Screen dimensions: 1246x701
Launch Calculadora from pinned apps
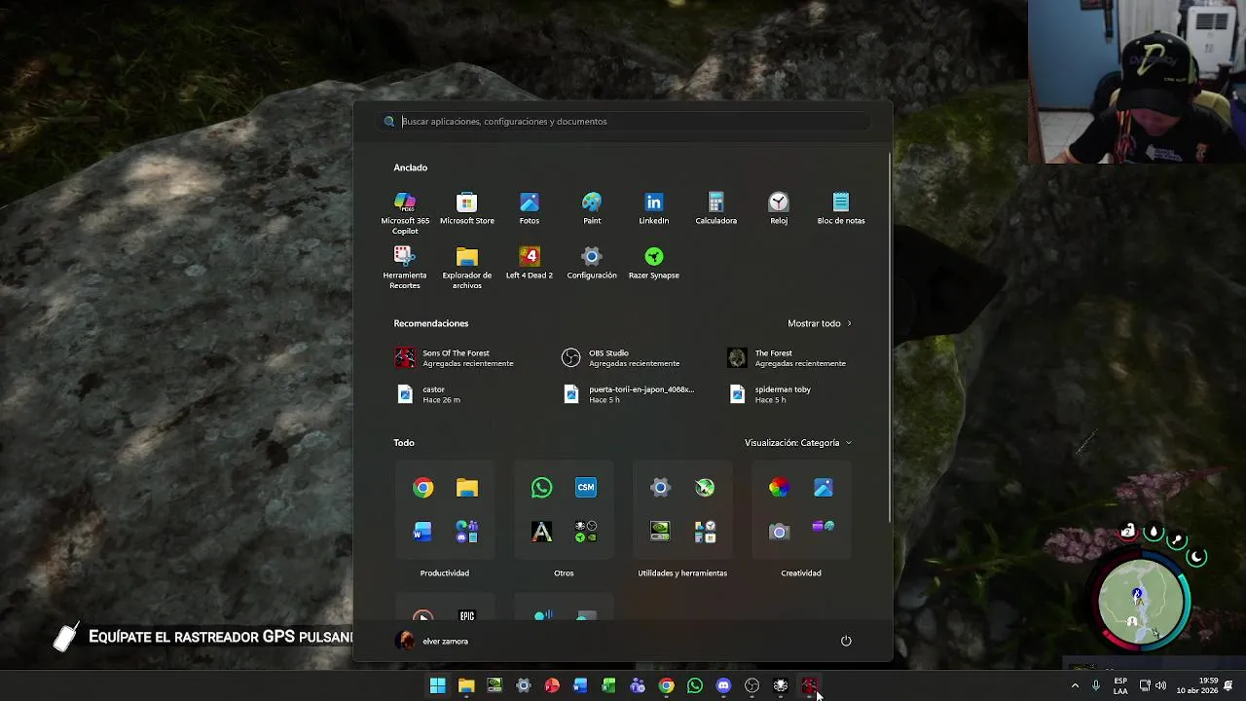tap(716, 208)
